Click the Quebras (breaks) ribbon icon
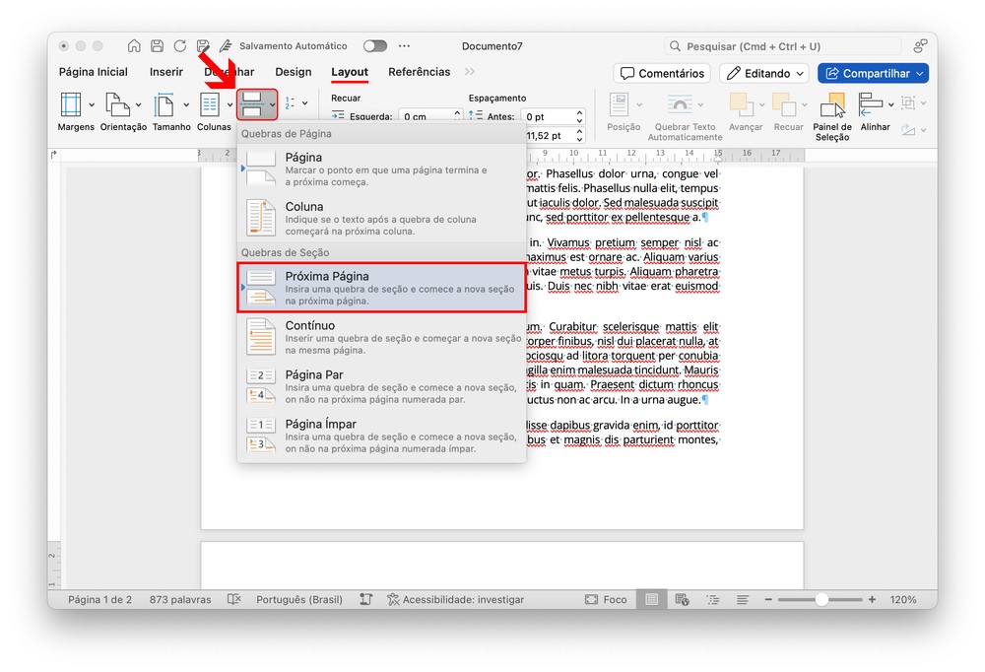 [x=252, y=103]
